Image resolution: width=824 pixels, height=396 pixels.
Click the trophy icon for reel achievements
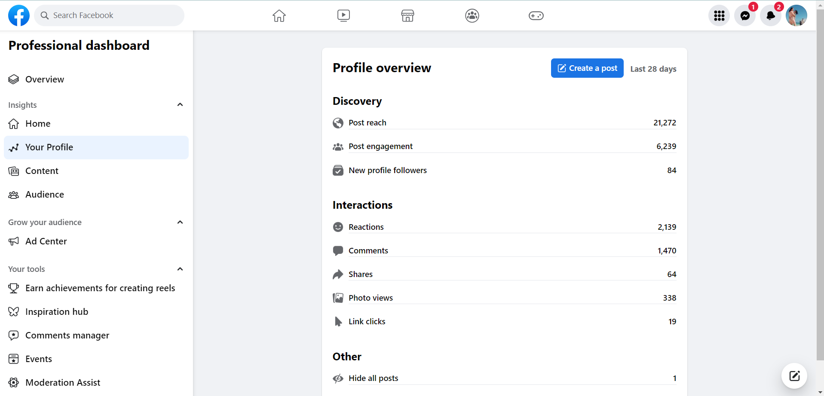pyautogui.click(x=14, y=288)
